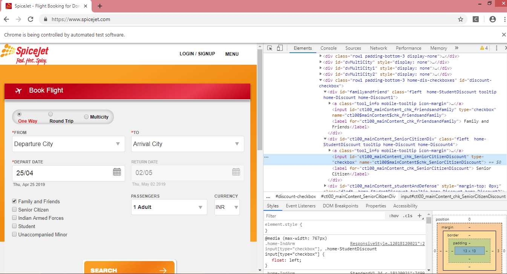Switch to the Event Listeners pane
The height and width of the screenshot is (274, 507).
[301, 206]
